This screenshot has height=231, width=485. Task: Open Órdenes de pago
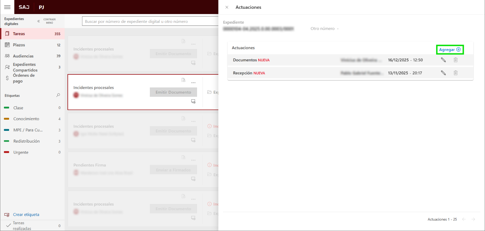(23, 78)
